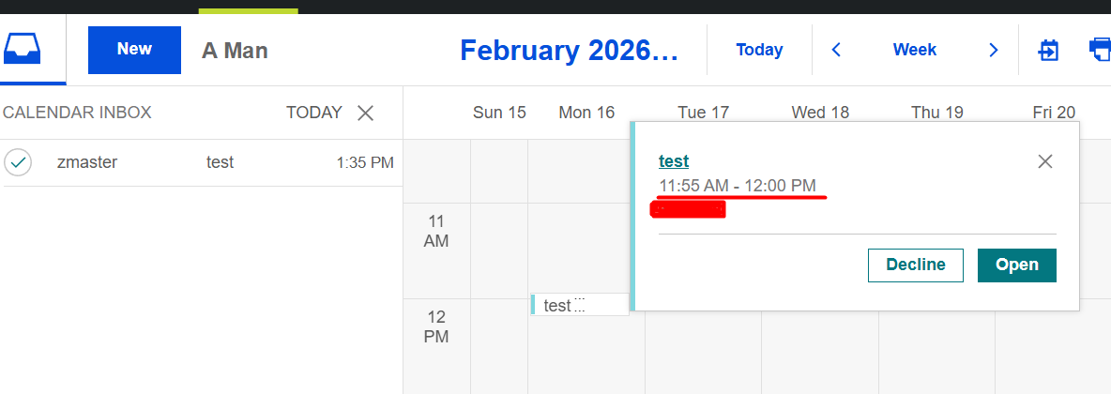
Task: Open the zmaster test inbox entry
Action: (220, 162)
